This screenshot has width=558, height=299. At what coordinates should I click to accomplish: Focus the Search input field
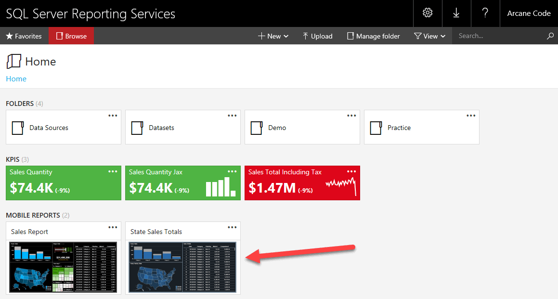[501, 36]
